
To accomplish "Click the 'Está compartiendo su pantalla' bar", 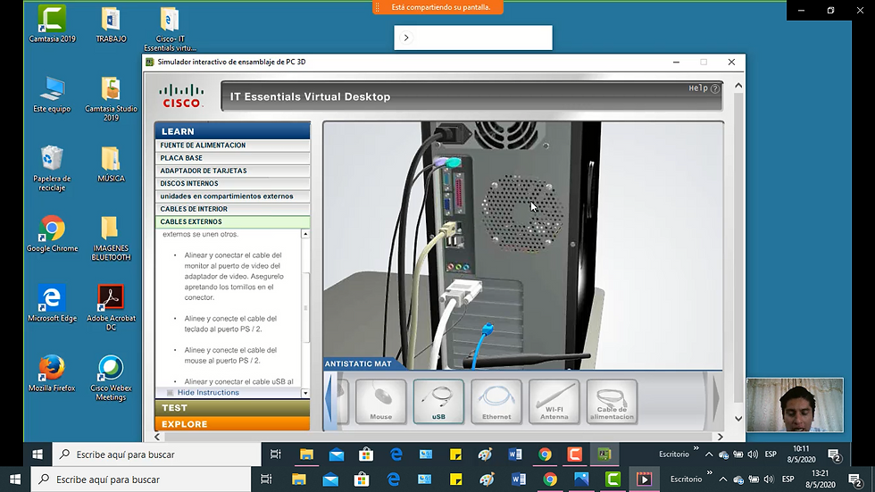I will [438, 7].
